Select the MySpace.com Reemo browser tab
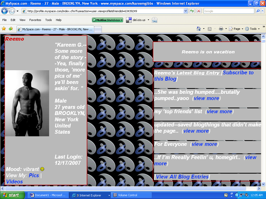The image size is (266, 199). 55,29
